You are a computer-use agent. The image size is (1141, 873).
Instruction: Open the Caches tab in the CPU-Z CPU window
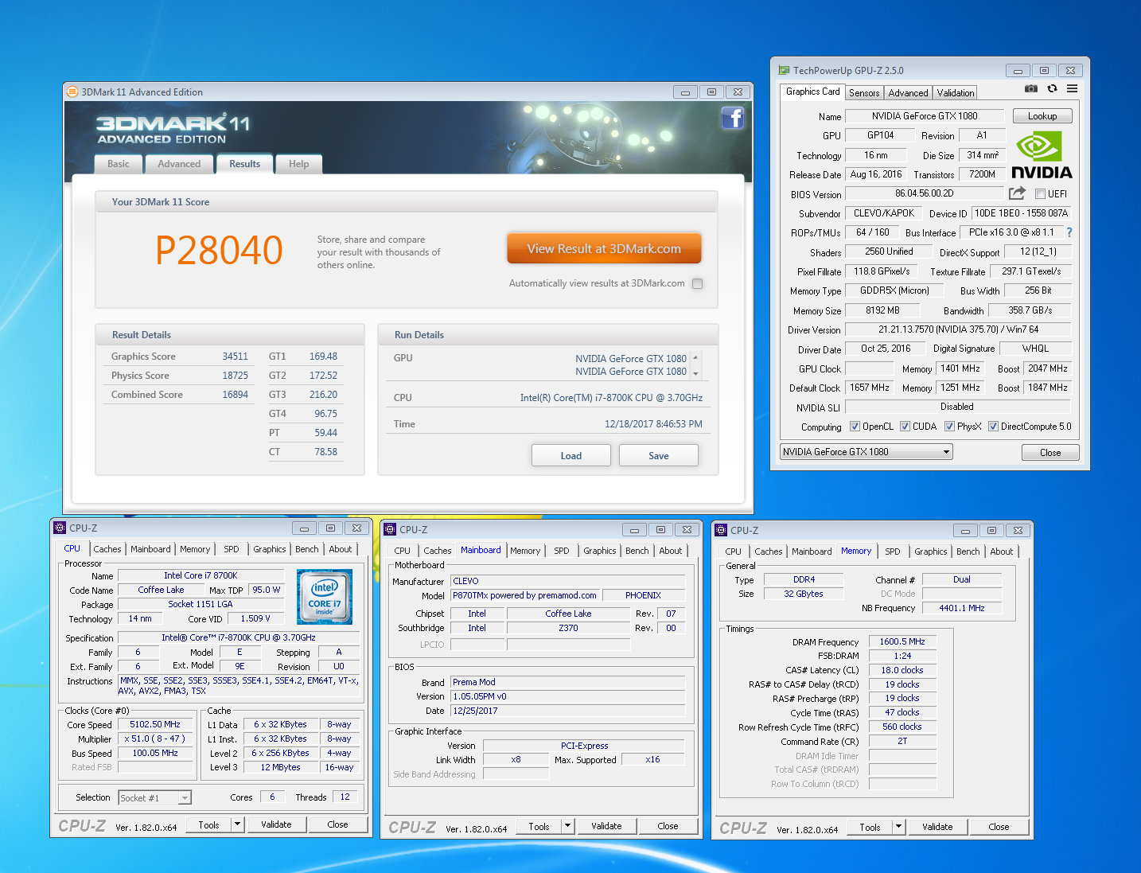[107, 549]
